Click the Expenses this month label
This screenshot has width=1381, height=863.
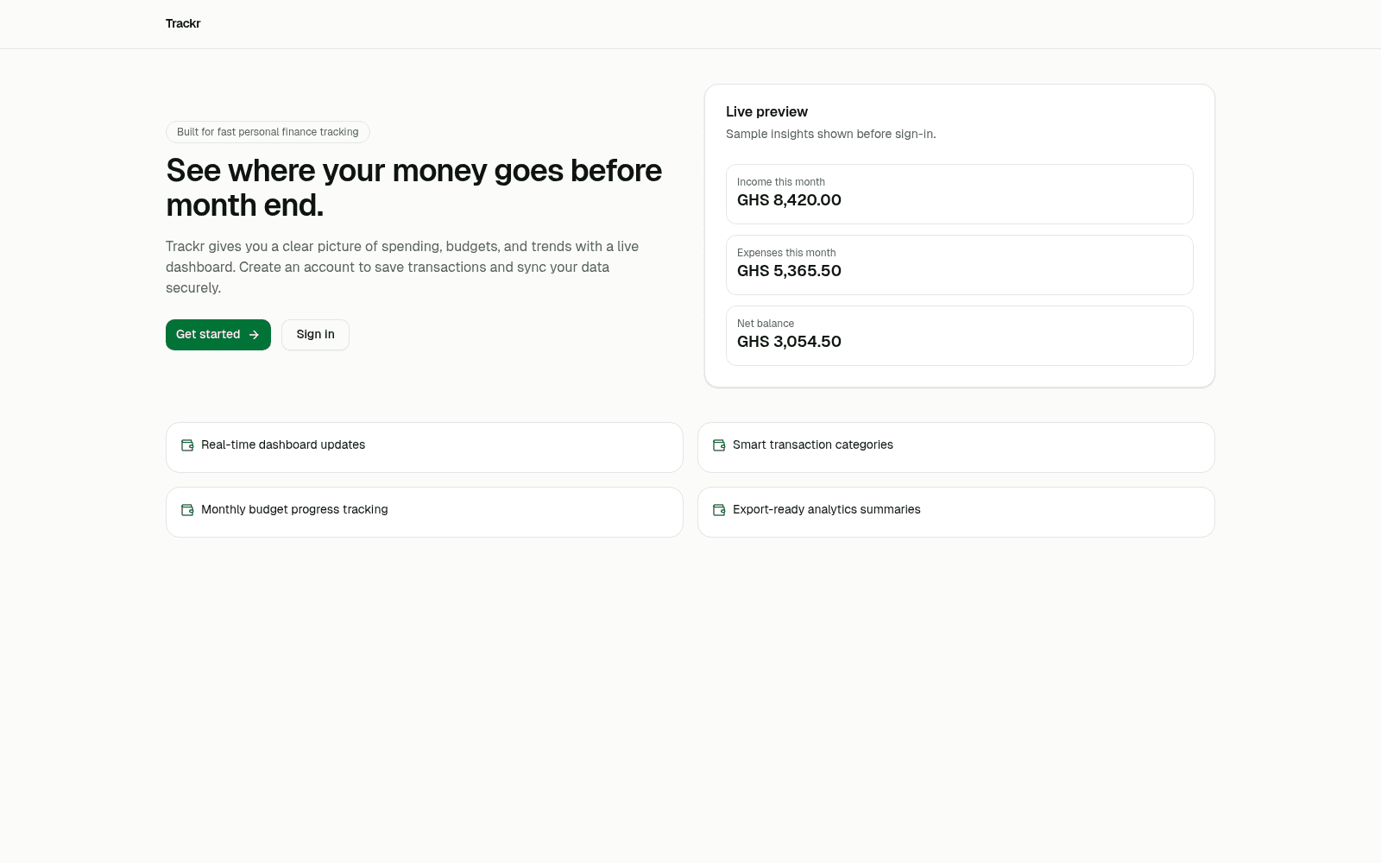coord(786,253)
